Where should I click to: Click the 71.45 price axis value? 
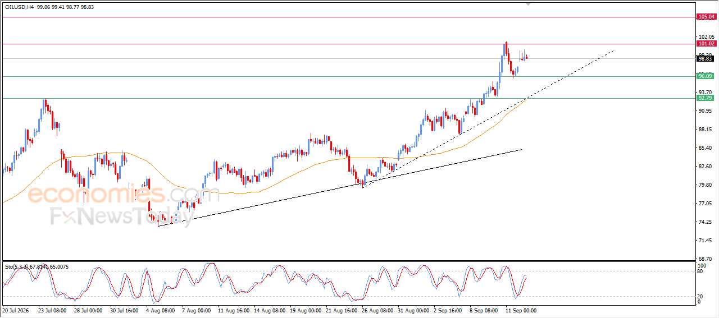click(x=705, y=241)
